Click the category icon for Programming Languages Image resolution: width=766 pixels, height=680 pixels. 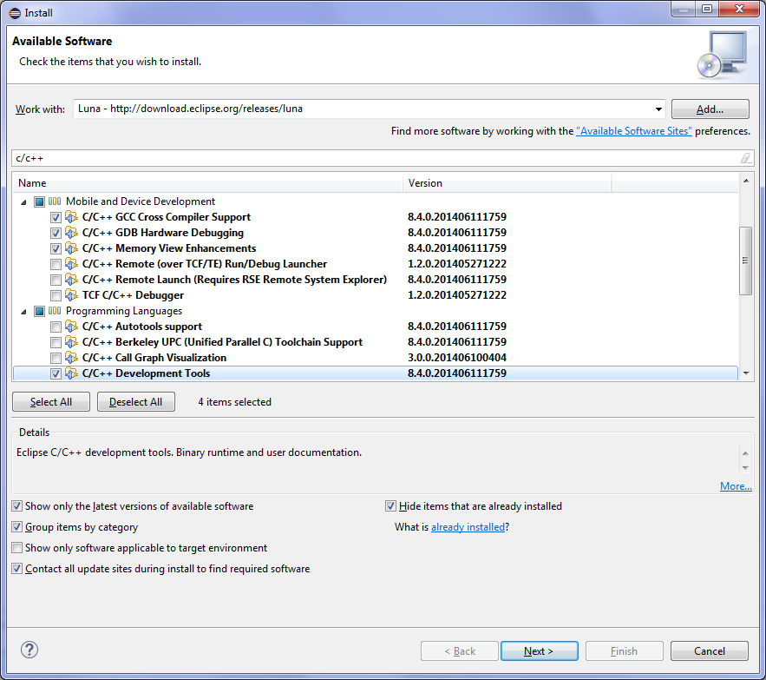click(55, 311)
